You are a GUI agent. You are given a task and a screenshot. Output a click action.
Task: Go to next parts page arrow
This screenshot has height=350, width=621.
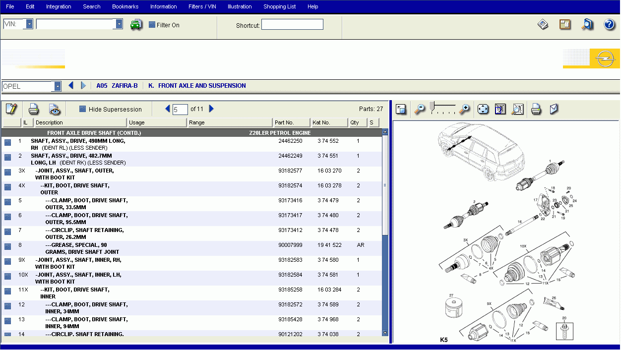(x=212, y=109)
